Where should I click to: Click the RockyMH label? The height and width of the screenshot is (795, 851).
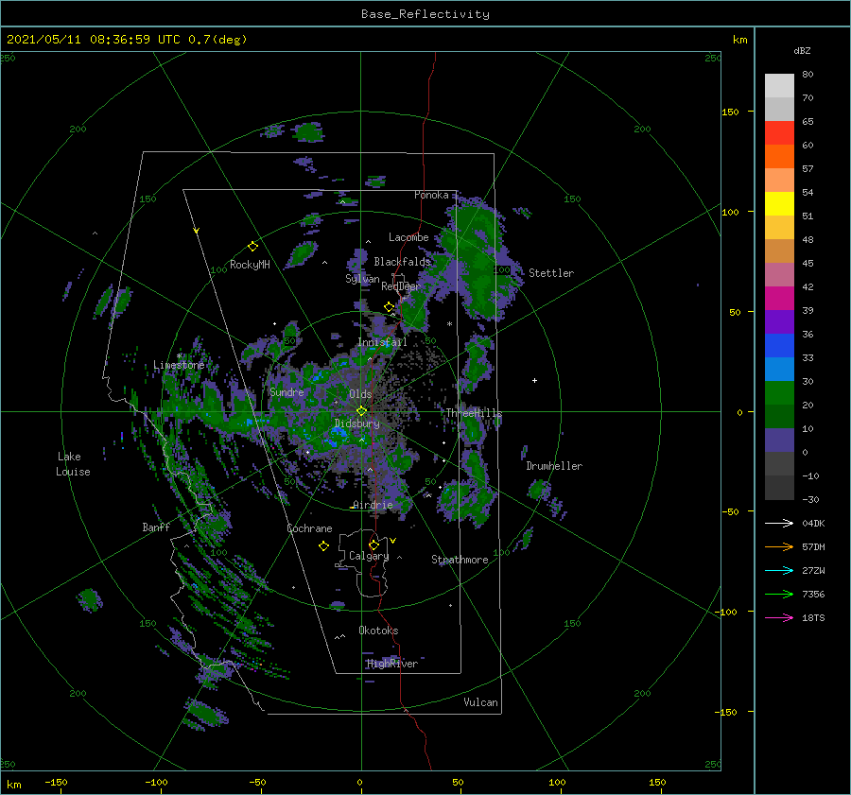click(x=250, y=265)
